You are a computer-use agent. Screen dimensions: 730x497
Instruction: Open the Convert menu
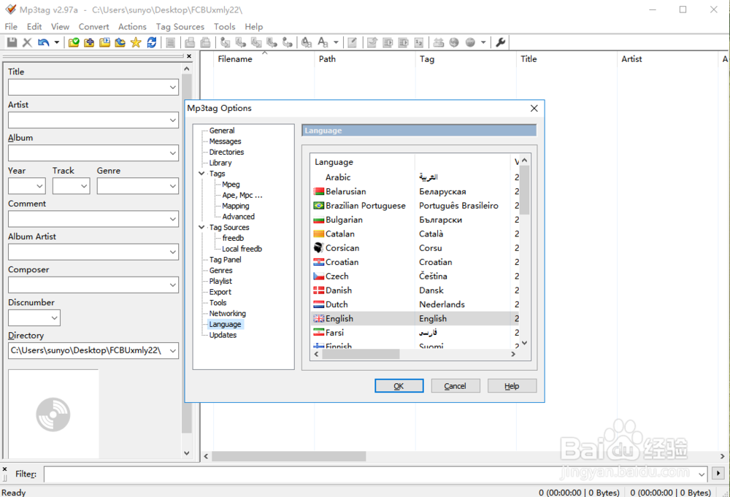[x=93, y=26]
